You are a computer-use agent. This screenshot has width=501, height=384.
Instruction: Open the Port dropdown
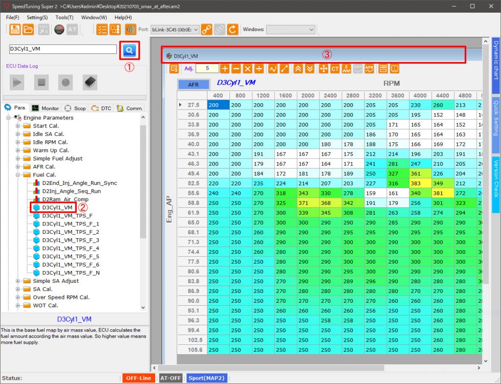tap(175, 29)
